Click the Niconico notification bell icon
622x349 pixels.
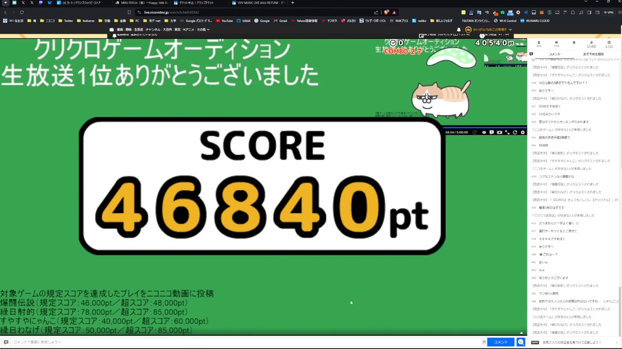tap(459, 30)
